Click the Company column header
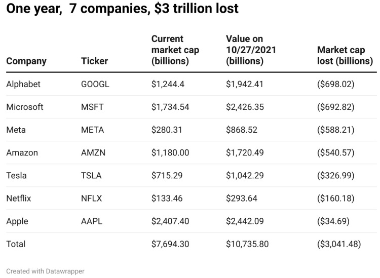The width and height of the screenshot is (380, 278). [26, 61]
